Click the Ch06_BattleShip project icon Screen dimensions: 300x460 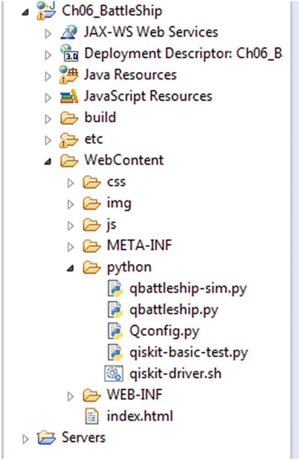tap(45, 10)
